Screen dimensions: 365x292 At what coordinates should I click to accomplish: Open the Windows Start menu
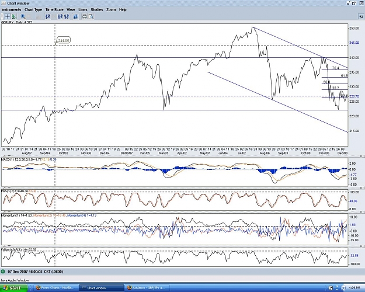pyautogui.click(x=14, y=288)
